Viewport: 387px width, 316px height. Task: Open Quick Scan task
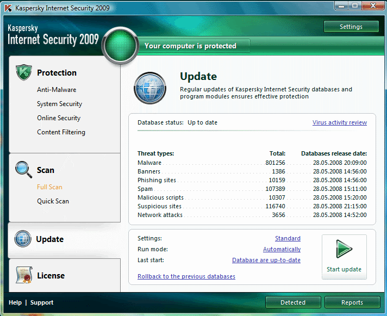coord(53,201)
